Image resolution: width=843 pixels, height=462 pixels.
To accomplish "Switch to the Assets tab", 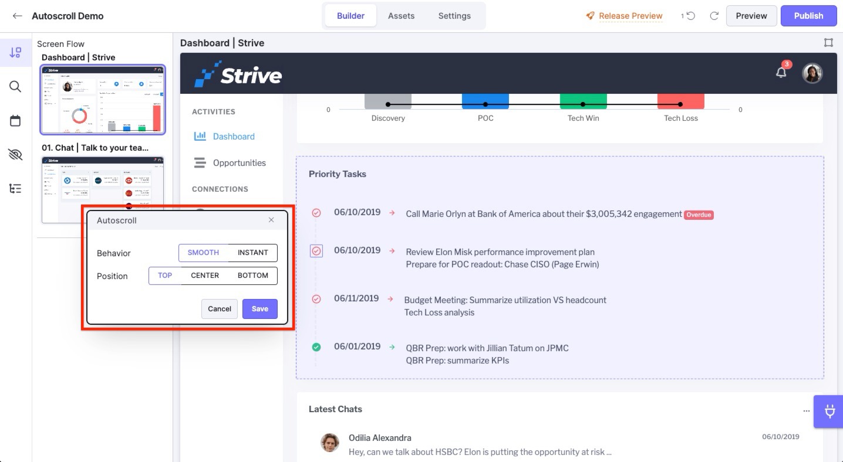I will [401, 16].
